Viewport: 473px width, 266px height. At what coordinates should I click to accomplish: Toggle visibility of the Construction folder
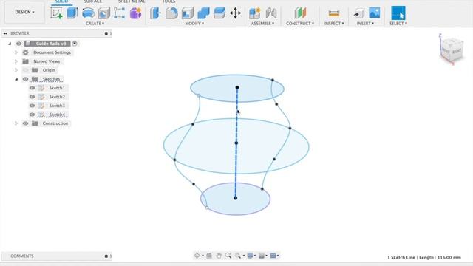[x=25, y=123]
